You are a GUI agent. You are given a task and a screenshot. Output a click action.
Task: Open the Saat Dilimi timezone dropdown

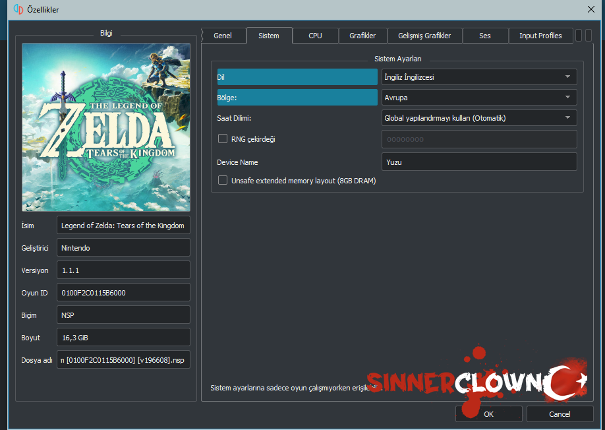479,118
